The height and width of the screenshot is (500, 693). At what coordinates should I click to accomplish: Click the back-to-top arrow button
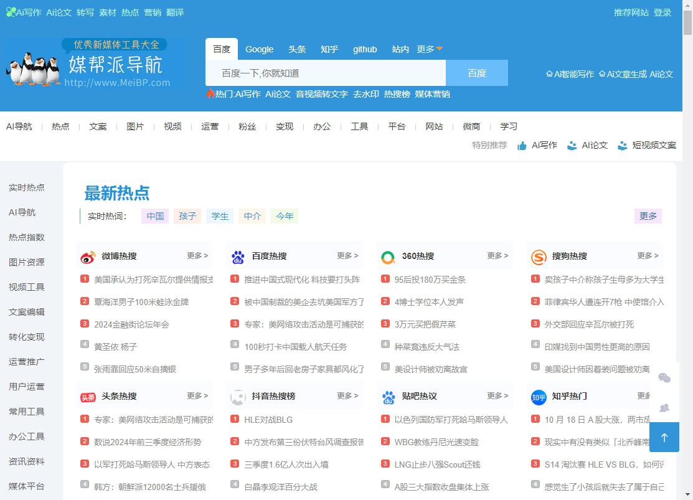tap(664, 436)
